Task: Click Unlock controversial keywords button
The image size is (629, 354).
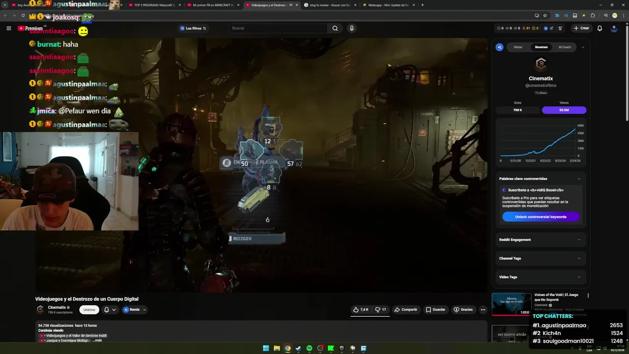Action: click(541, 217)
